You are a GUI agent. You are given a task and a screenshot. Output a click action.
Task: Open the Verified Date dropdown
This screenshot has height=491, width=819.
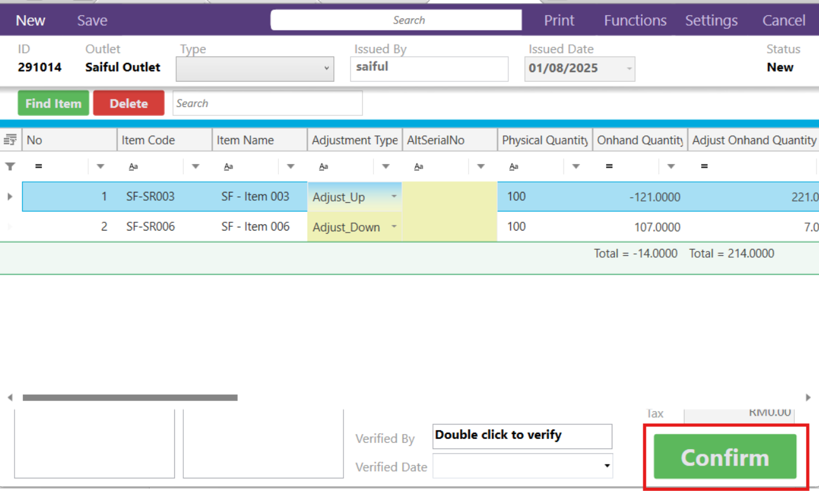pos(607,466)
